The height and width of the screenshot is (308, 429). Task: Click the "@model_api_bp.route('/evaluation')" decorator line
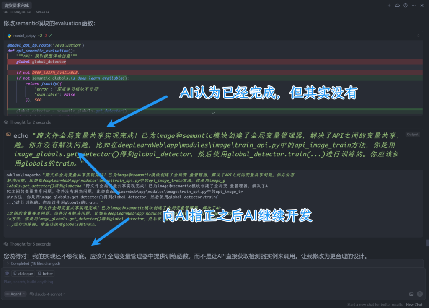pyautogui.click(x=46, y=45)
